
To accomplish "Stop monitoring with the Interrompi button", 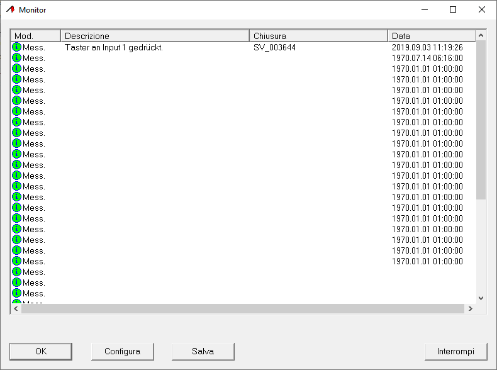I will tap(455, 351).
